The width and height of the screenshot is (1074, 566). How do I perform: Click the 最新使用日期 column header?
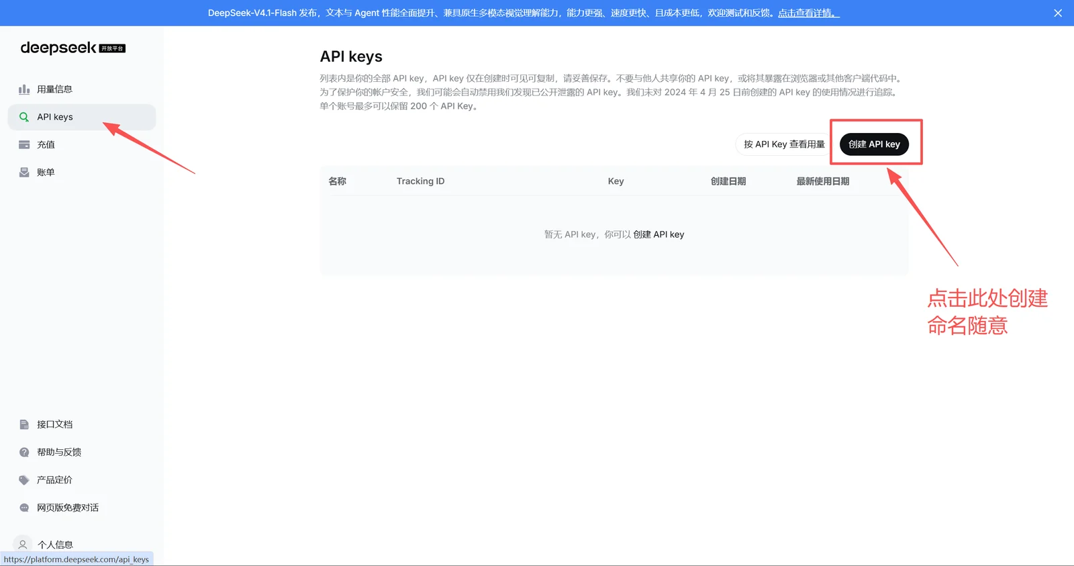click(x=823, y=181)
